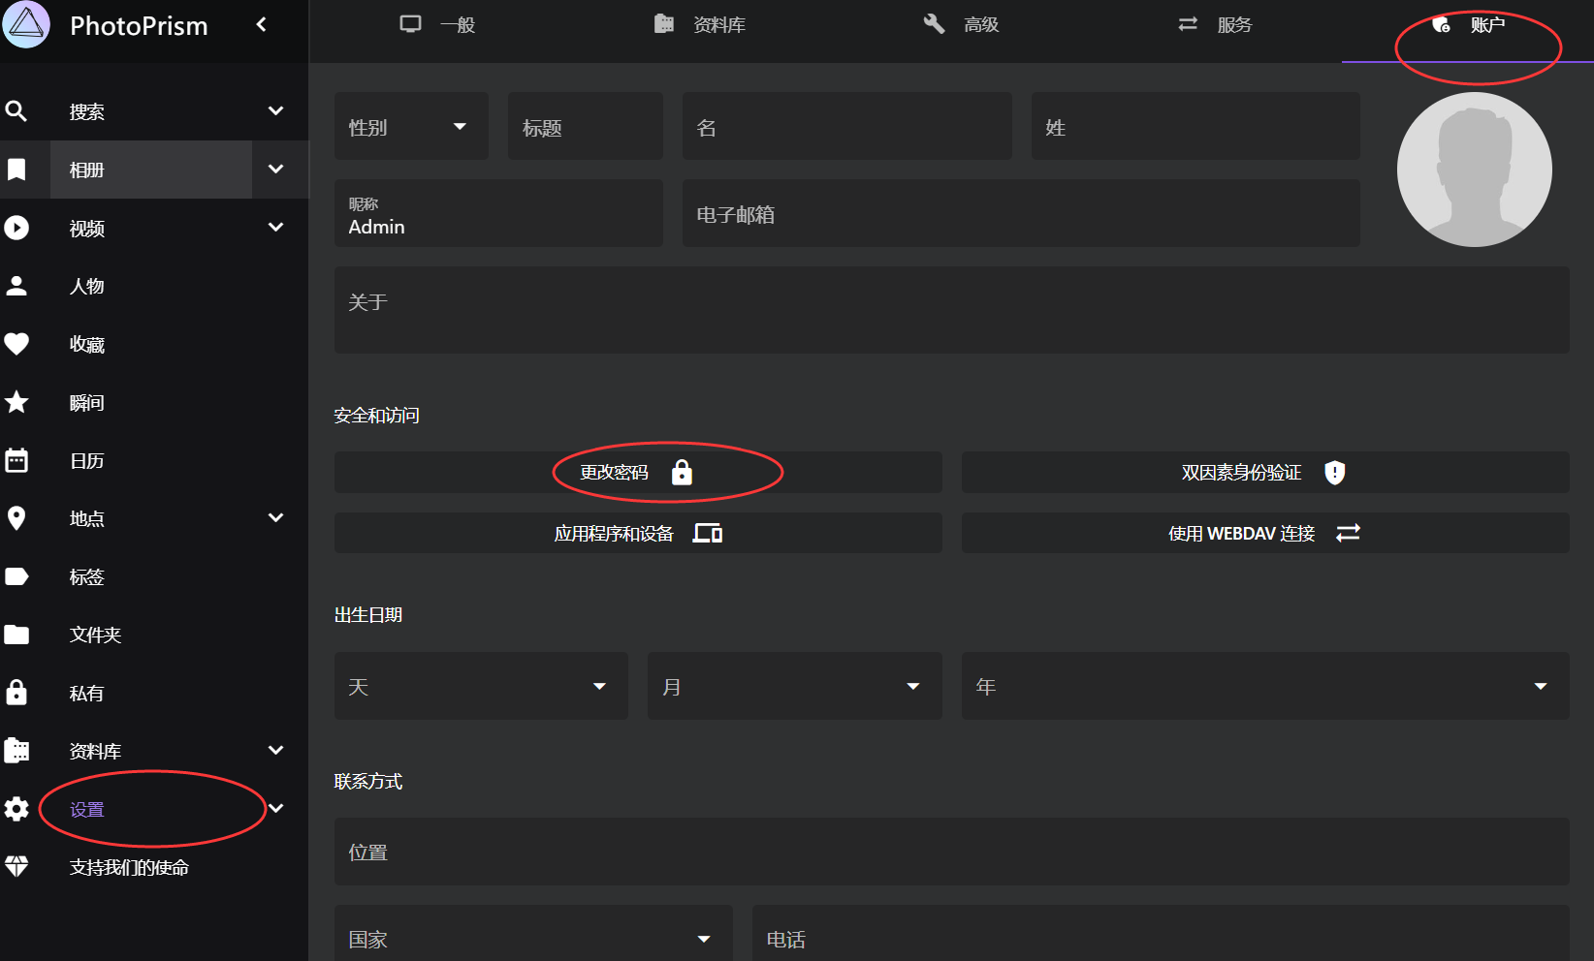
Task: Click the Change Password (更改密码) button
Action: (x=637, y=473)
